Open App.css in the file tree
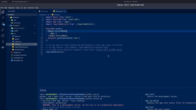This screenshot has height=110, width=196. point(17,36)
